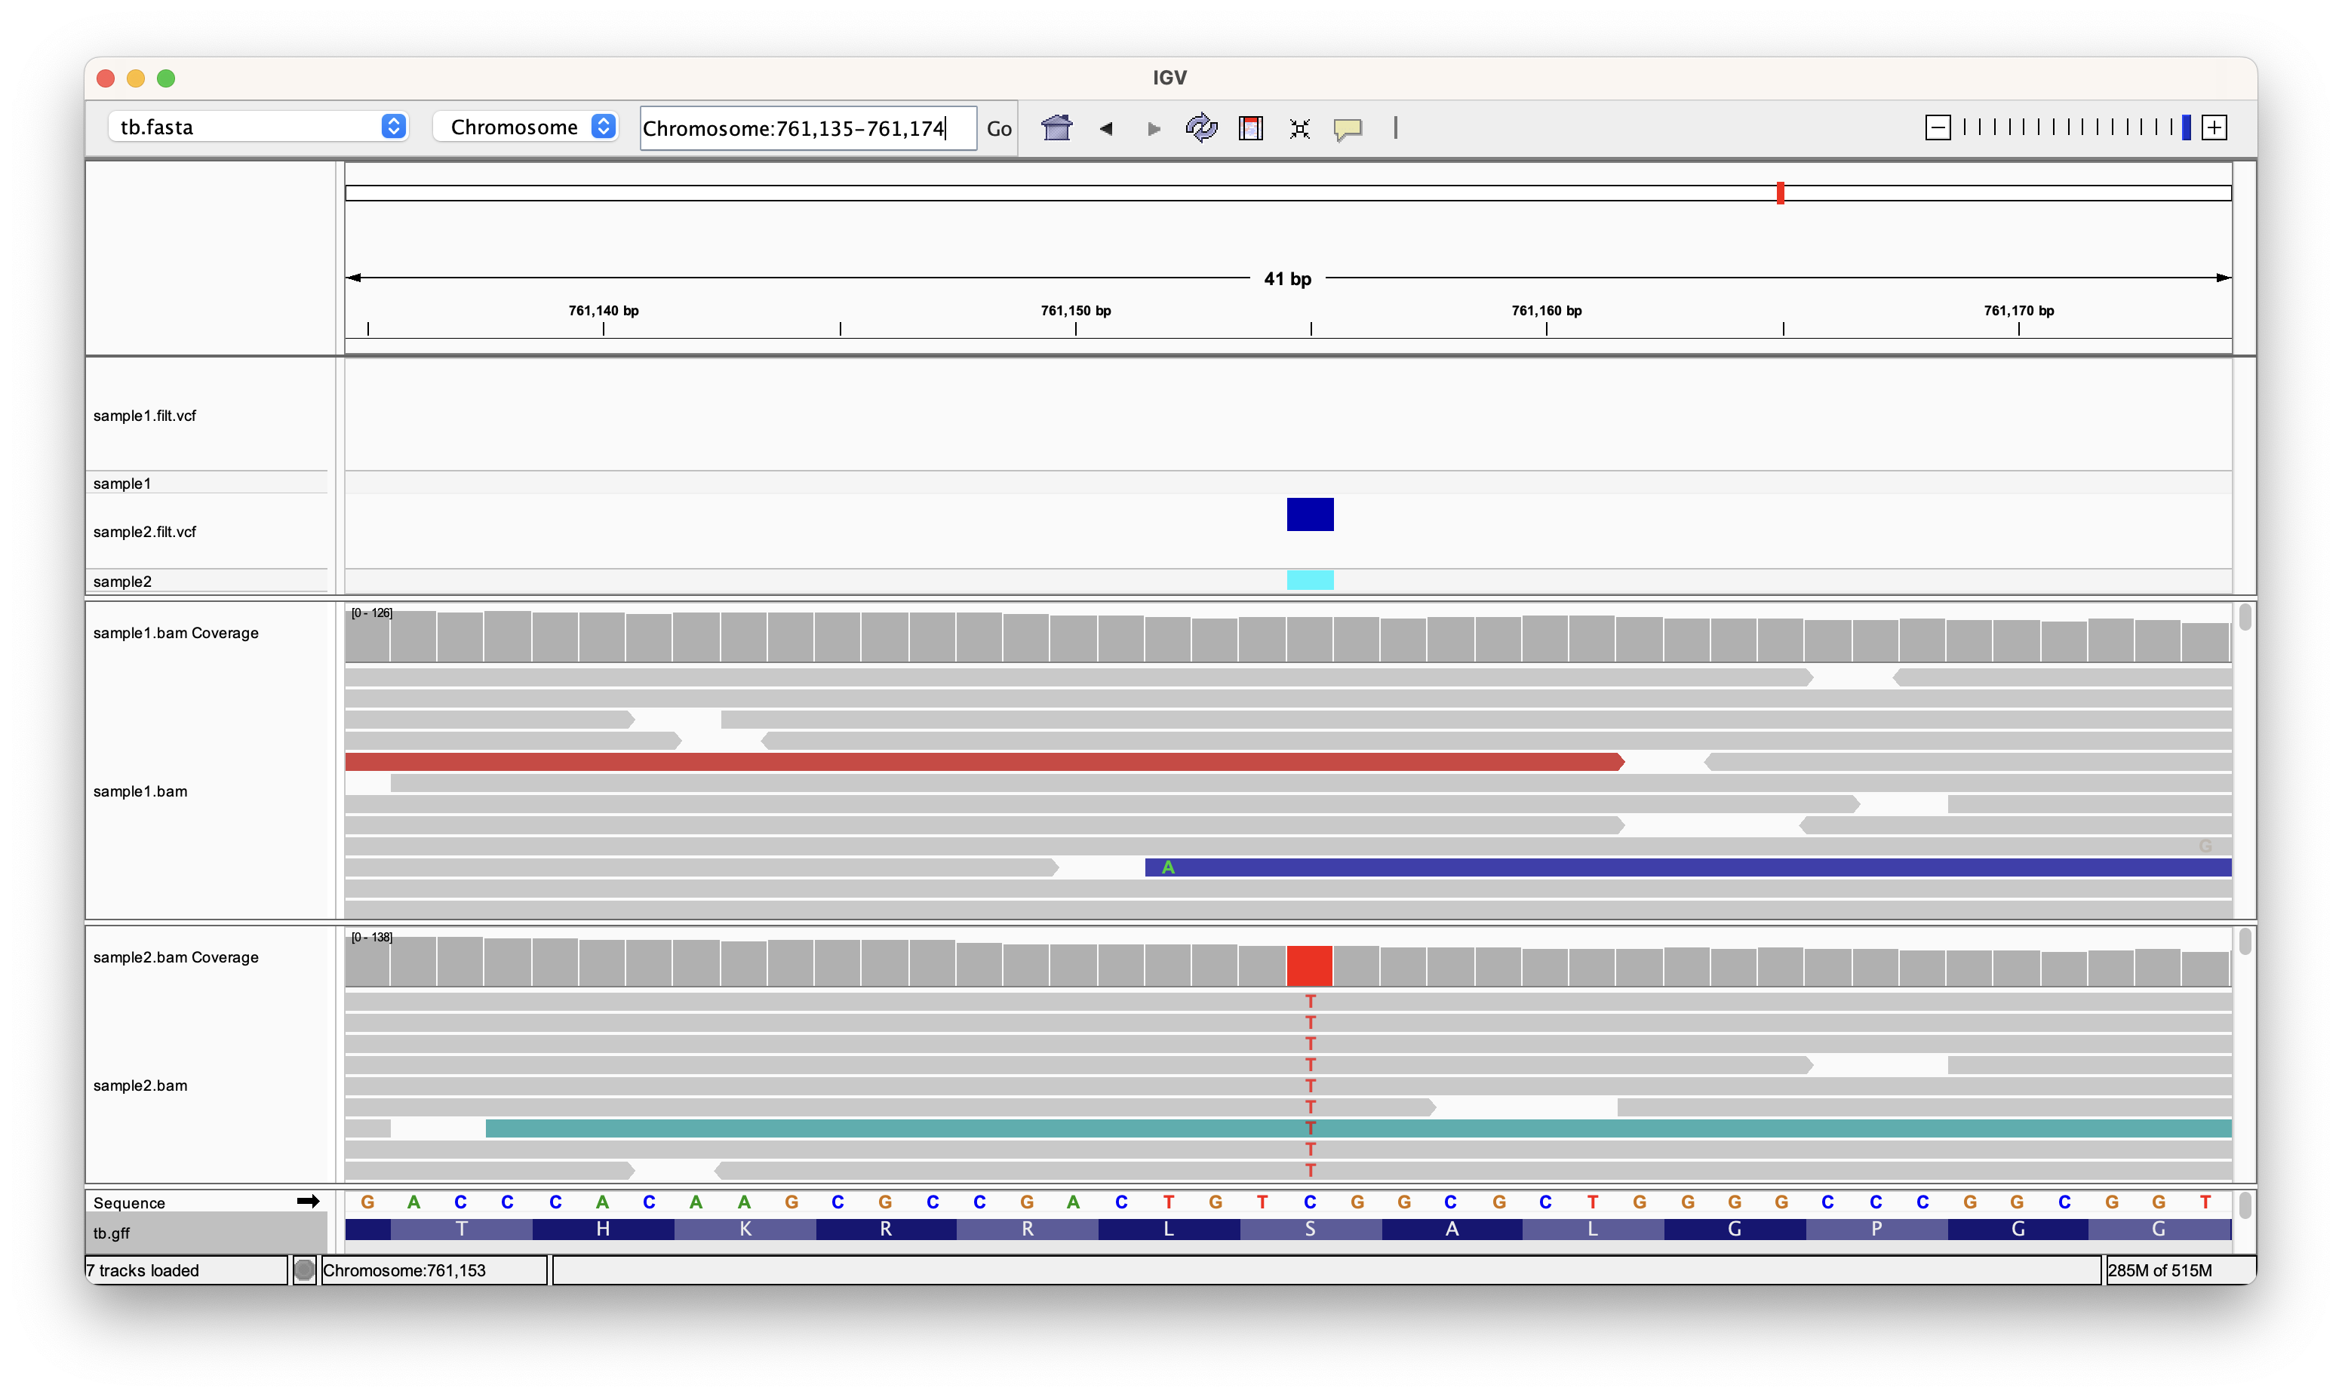Click the Home genome view icon
Image resolution: width=2342 pixels, height=1397 pixels.
(1056, 127)
